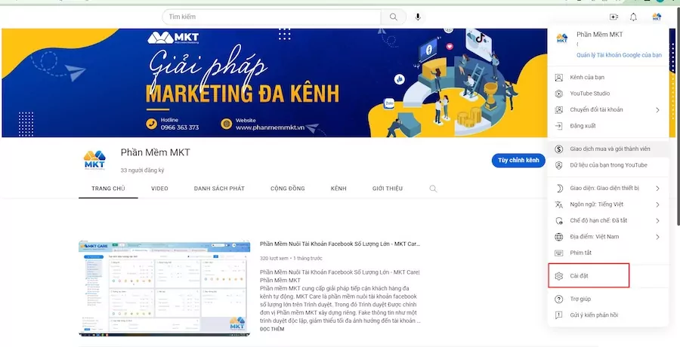This screenshot has height=347, width=680.
Task: Click the Chuyển đổi tài khoản icon
Action: [559, 110]
